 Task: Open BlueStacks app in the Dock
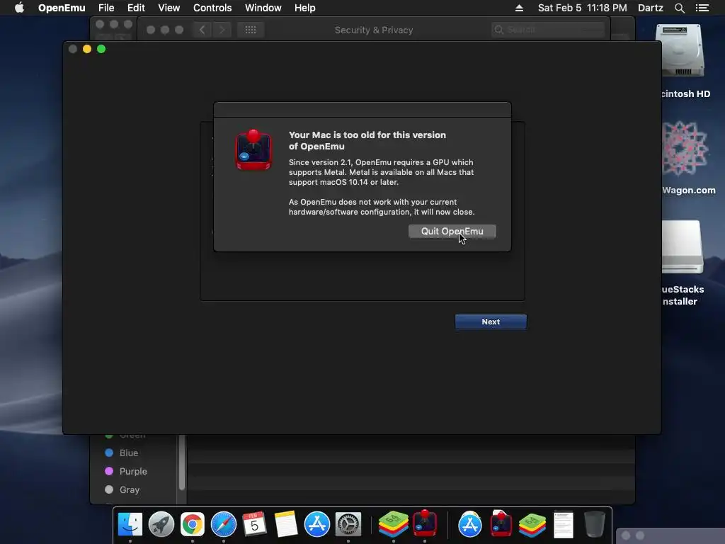pos(394,524)
